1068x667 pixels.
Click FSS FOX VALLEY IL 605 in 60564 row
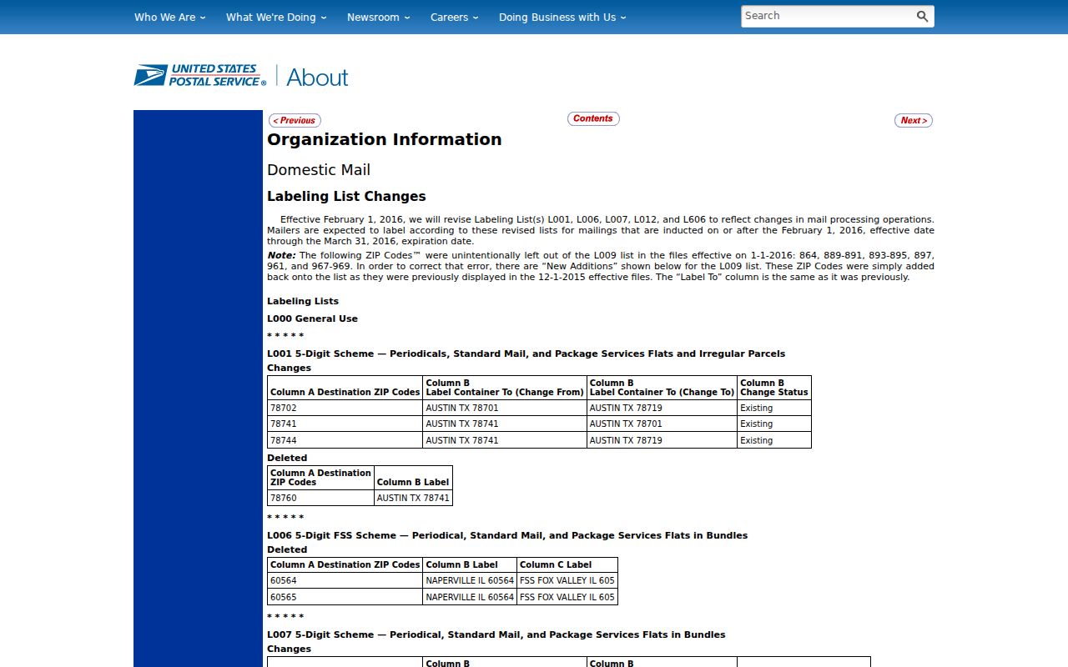point(567,580)
